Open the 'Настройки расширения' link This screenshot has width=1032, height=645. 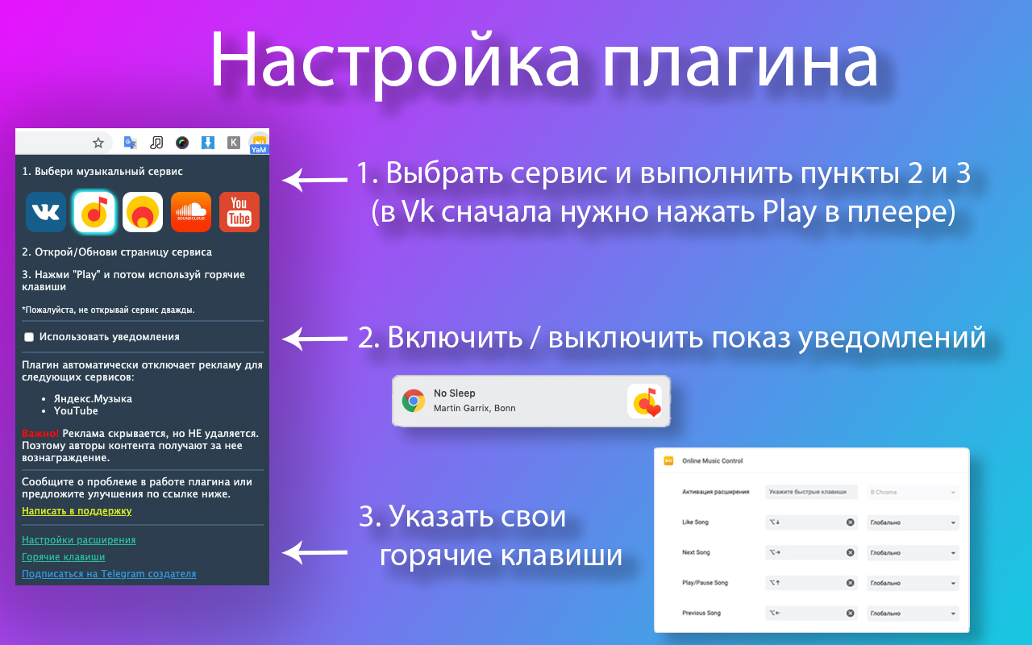click(79, 540)
